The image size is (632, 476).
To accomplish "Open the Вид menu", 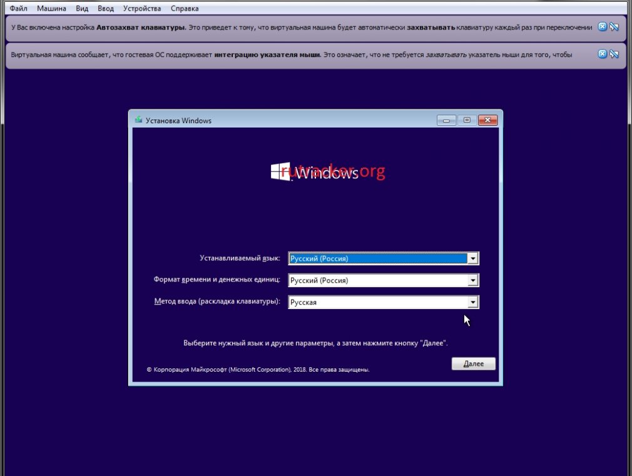I will (x=82, y=9).
